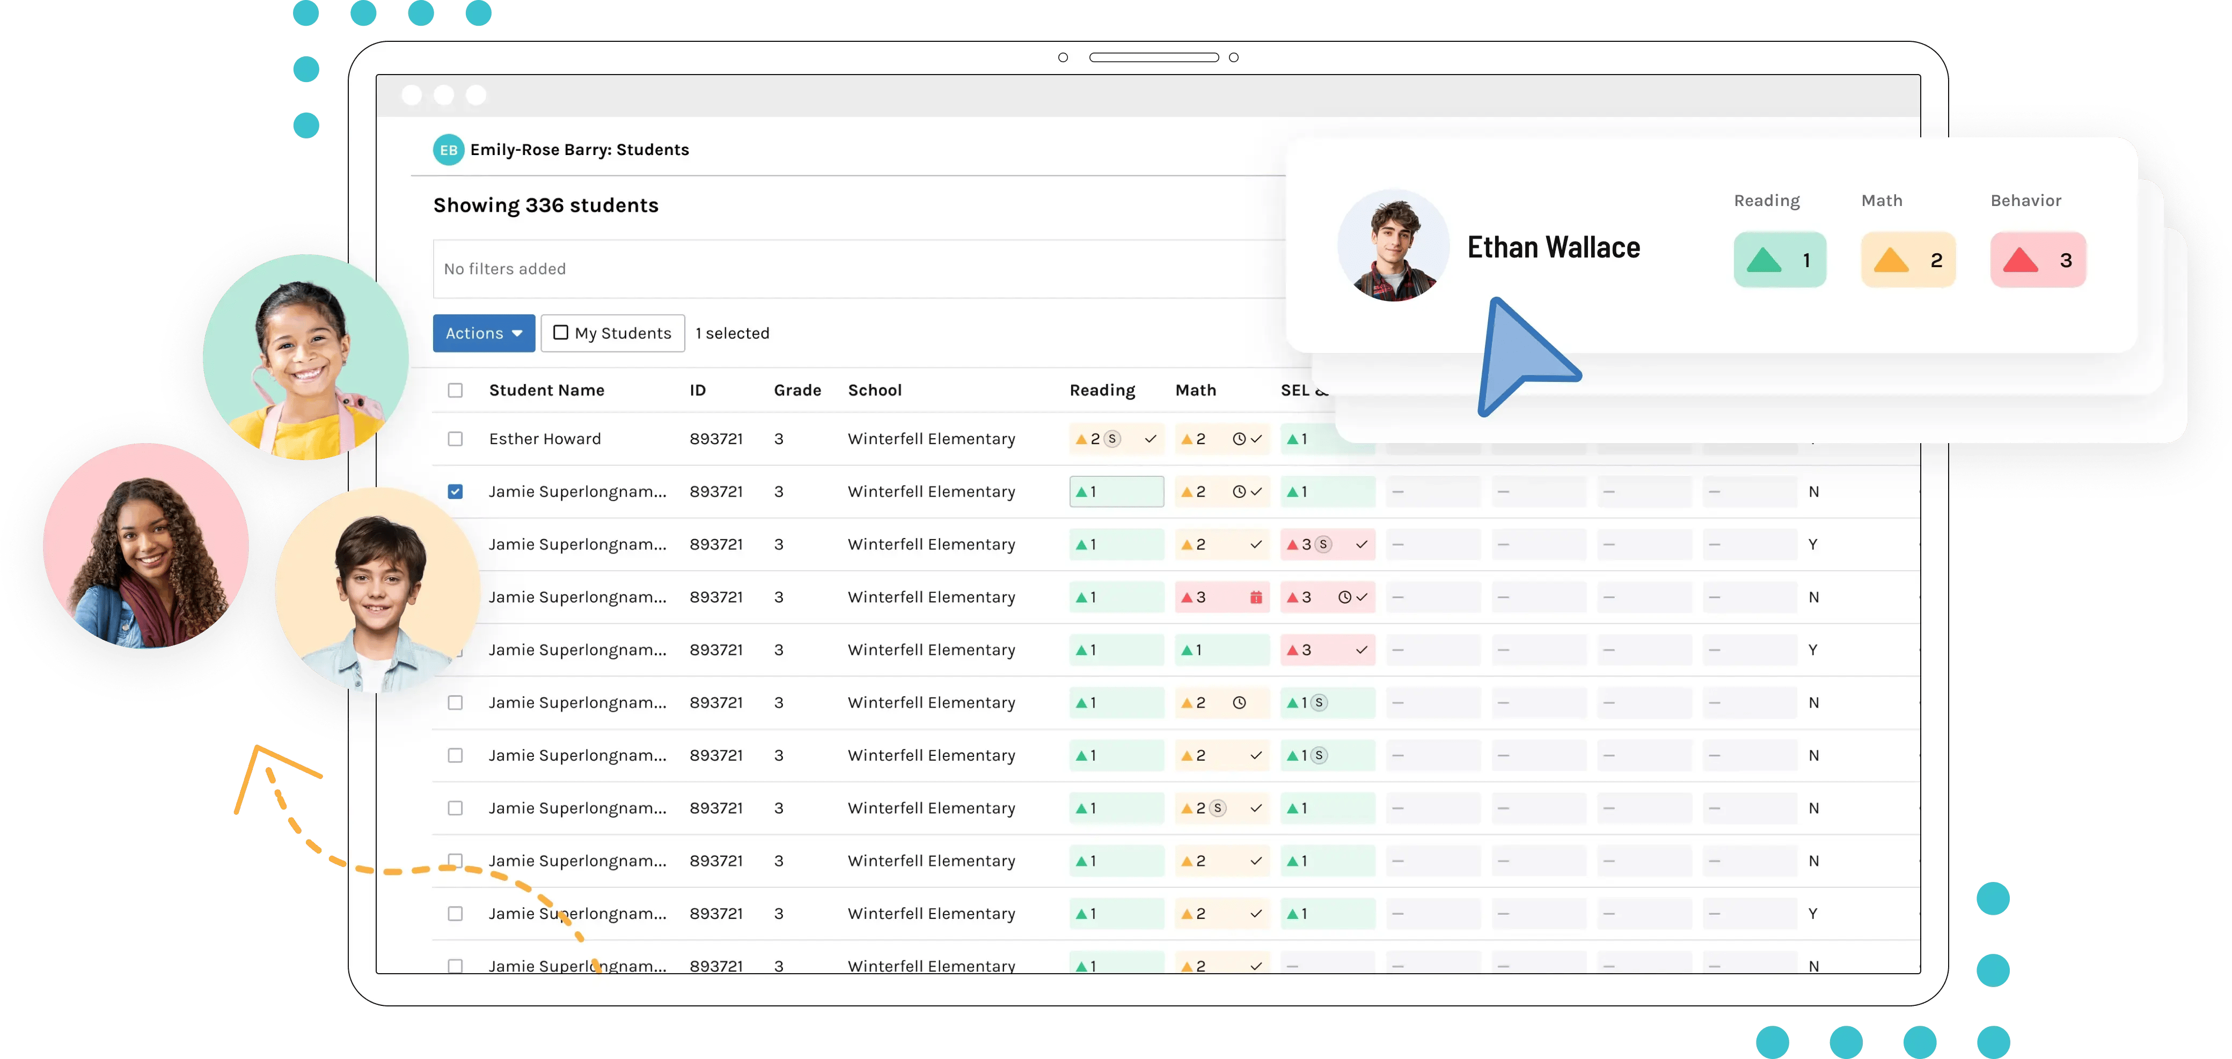The image size is (2232, 1059).
Task: Click the No filters added field
Action: click(505, 268)
